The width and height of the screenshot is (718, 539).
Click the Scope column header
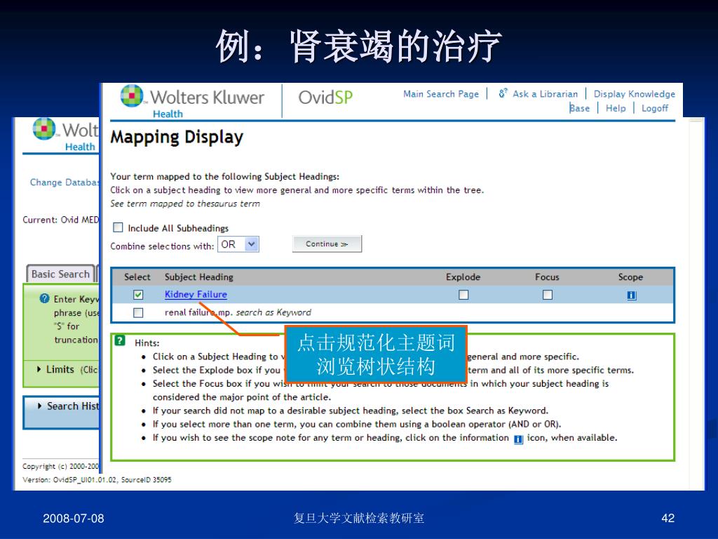point(630,277)
